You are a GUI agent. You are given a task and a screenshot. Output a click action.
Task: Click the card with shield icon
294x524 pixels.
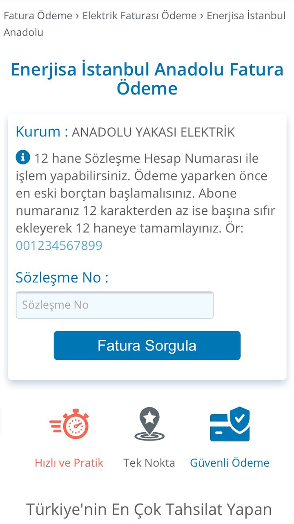coord(230,424)
